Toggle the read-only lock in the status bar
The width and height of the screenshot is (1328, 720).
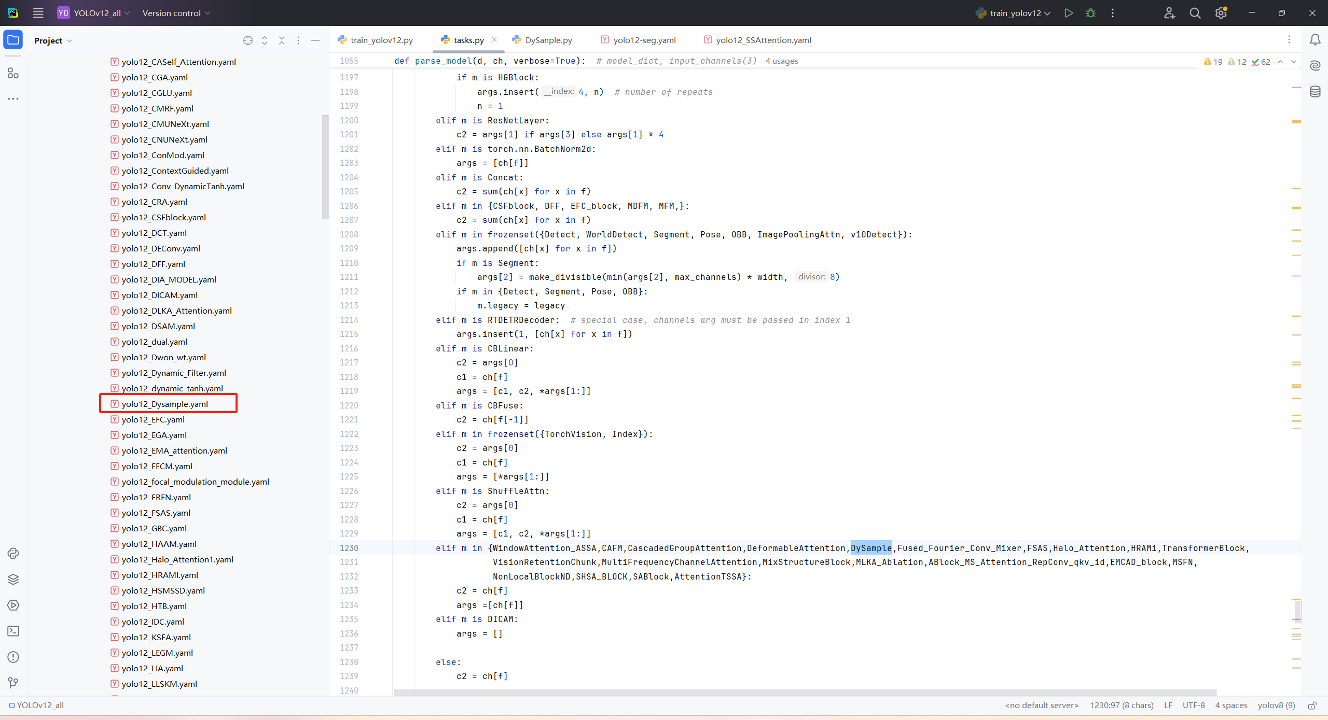[1312, 705]
